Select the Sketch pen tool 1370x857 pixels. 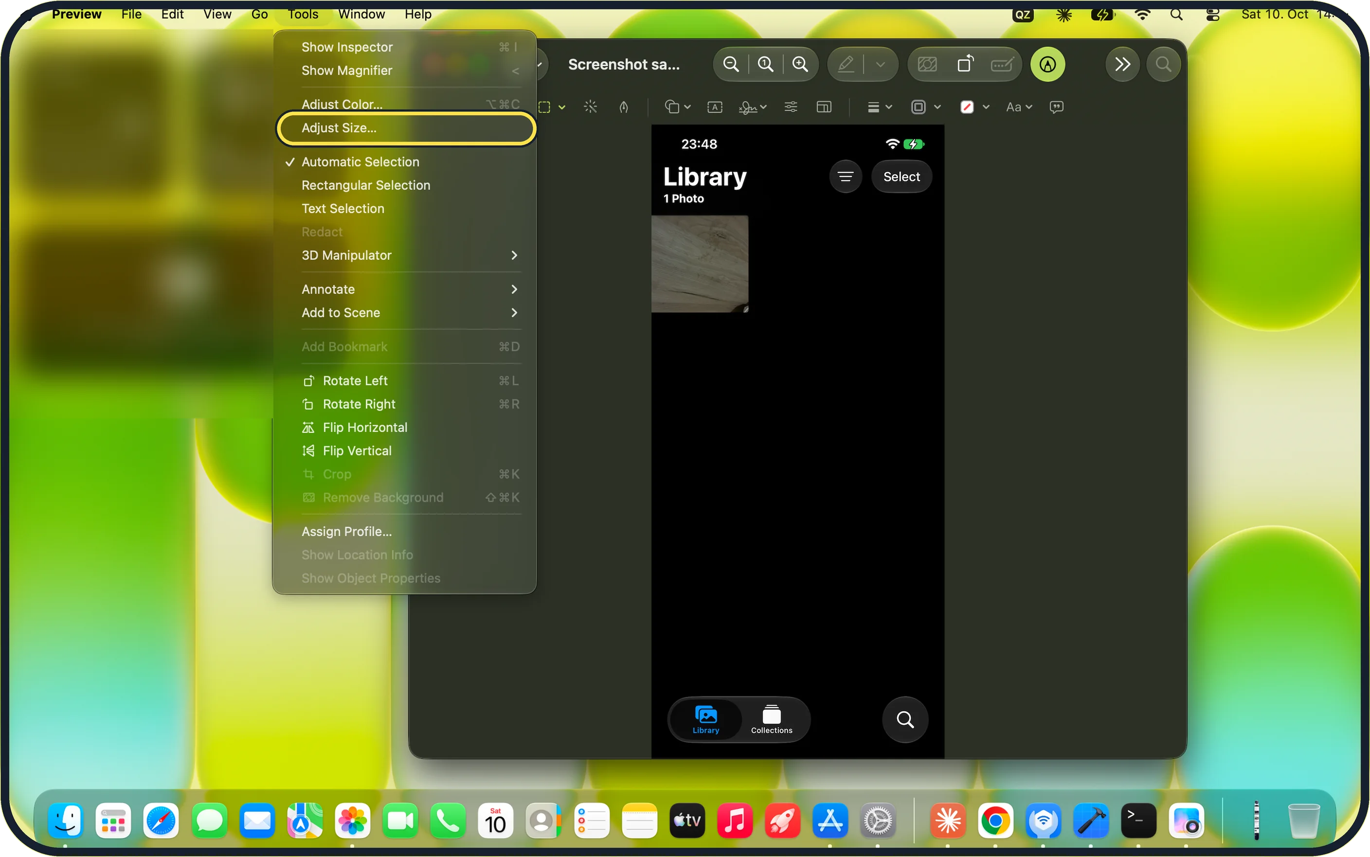pos(624,107)
